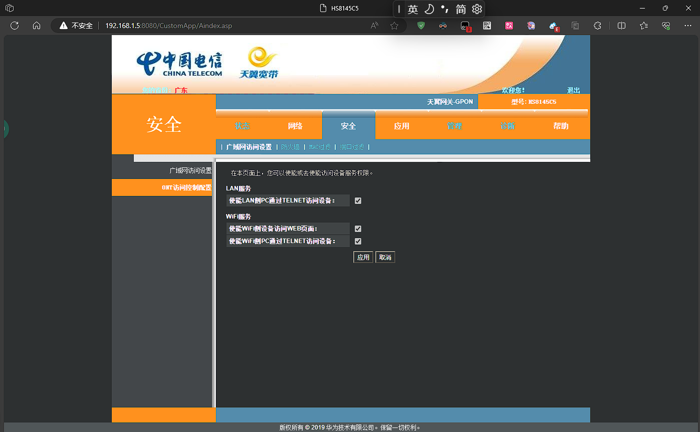Uncheck WiFi side WEB page access
The image size is (700, 432).
click(358, 229)
